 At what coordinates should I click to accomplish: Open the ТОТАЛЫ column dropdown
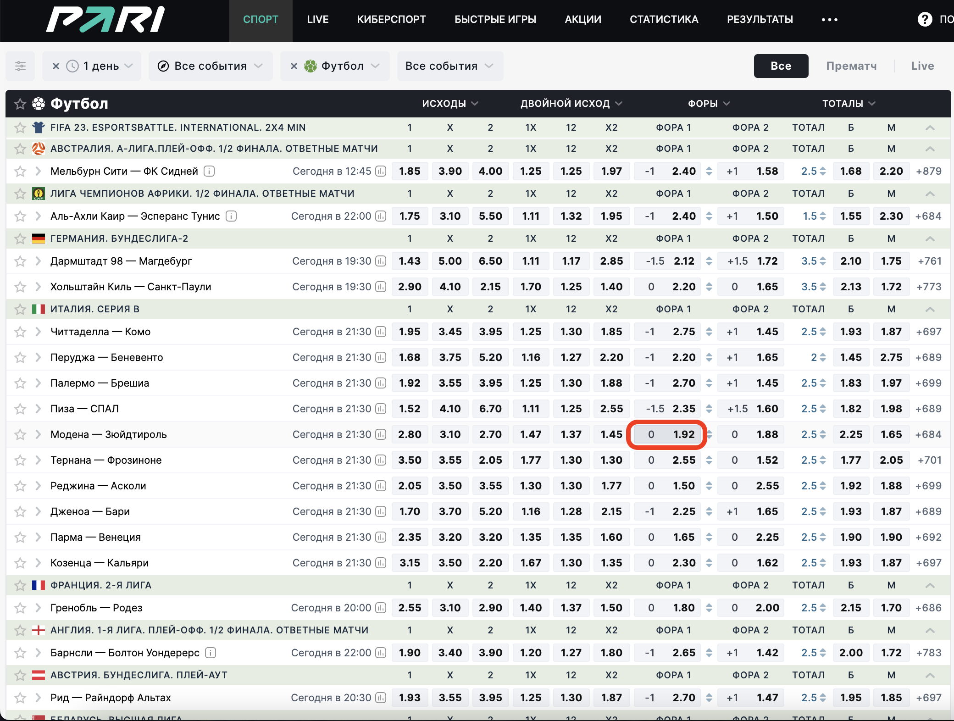click(849, 104)
